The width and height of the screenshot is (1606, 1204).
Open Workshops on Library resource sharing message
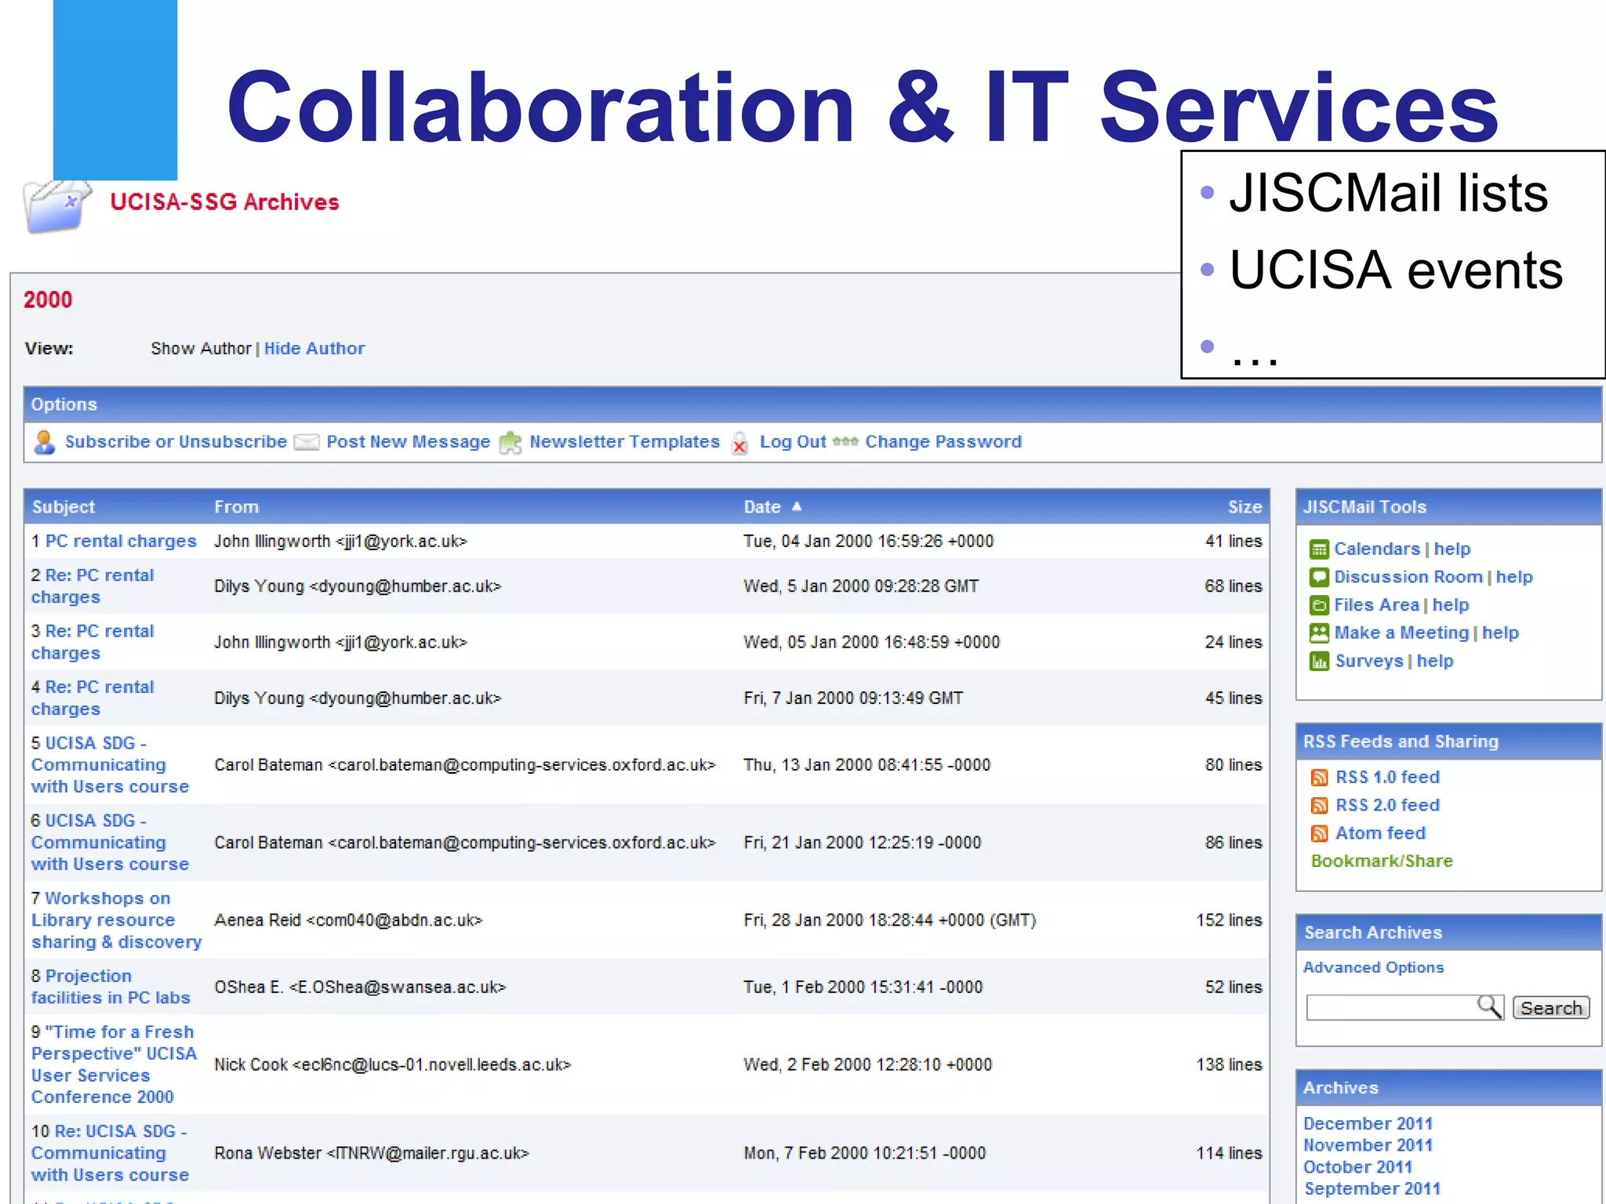[x=116, y=920]
